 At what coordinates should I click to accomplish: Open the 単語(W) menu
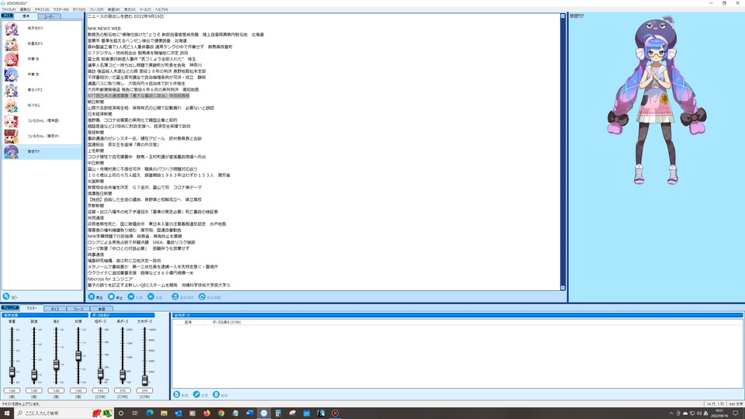114,9
